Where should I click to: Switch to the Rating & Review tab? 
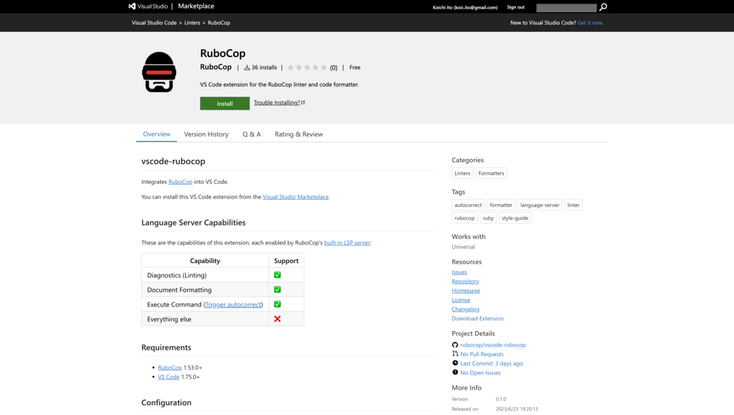(298, 134)
